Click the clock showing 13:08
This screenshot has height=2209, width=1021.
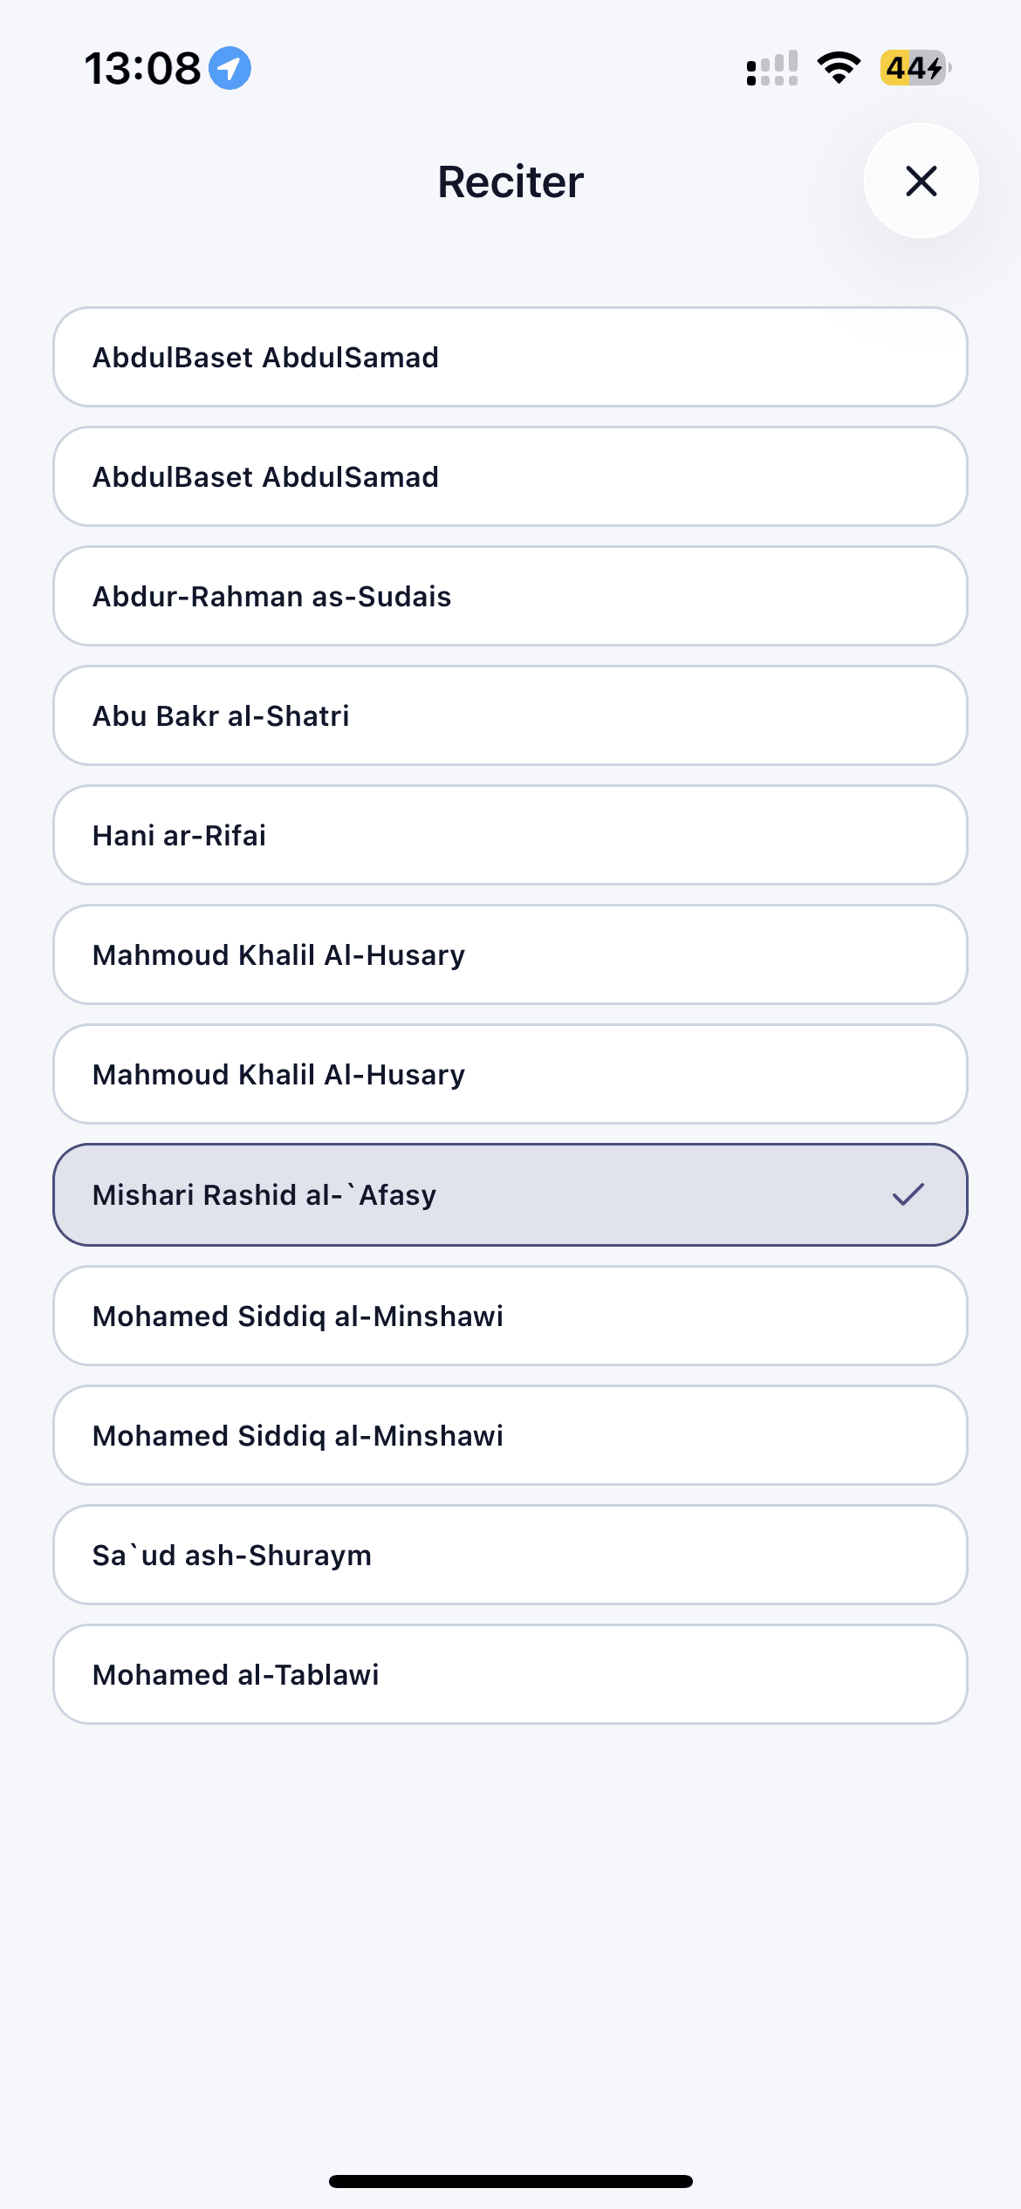coord(146,67)
